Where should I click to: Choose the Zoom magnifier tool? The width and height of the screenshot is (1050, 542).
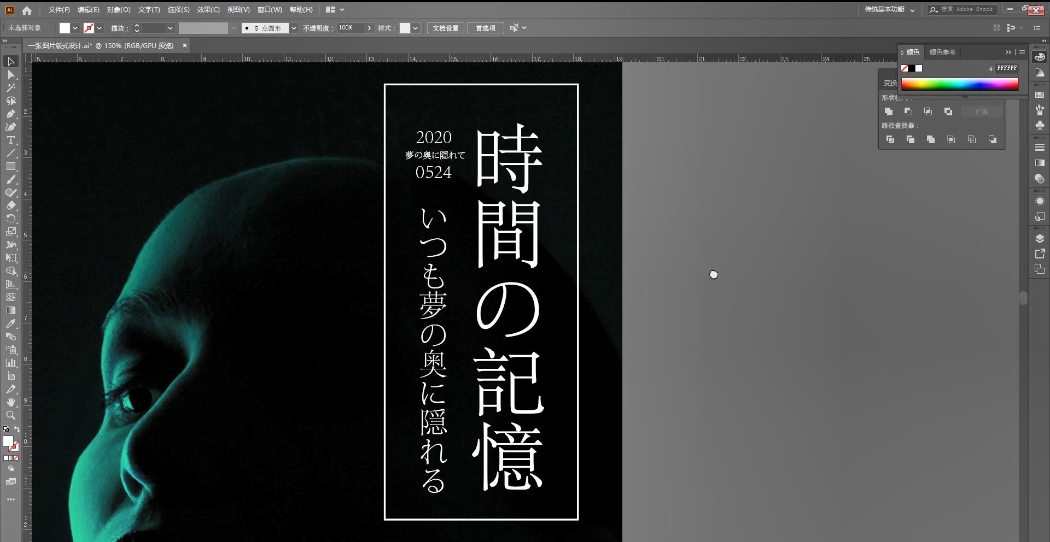tap(11, 416)
